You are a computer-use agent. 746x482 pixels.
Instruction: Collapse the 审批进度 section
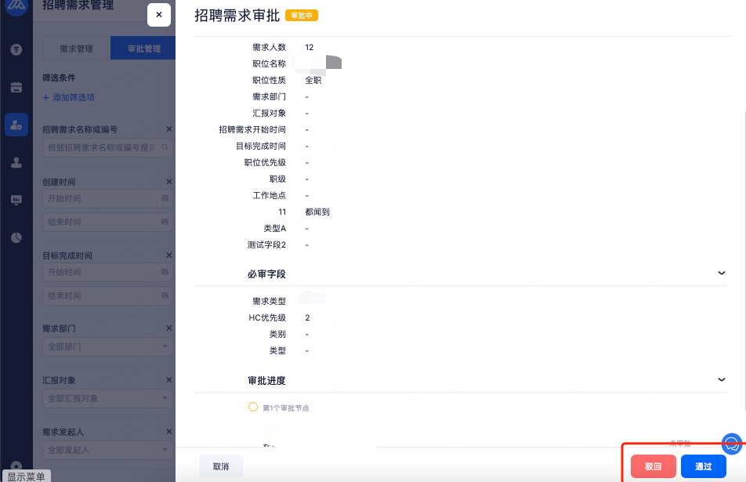click(721, 380)
